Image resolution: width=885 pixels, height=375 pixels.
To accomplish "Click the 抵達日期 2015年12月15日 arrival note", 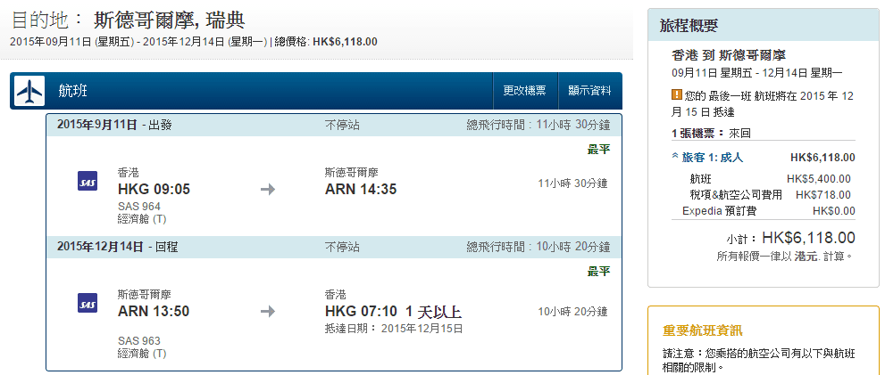I will tap(394, 328).
